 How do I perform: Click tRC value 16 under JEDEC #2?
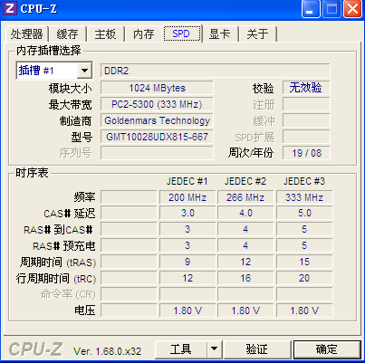(245, 278)
